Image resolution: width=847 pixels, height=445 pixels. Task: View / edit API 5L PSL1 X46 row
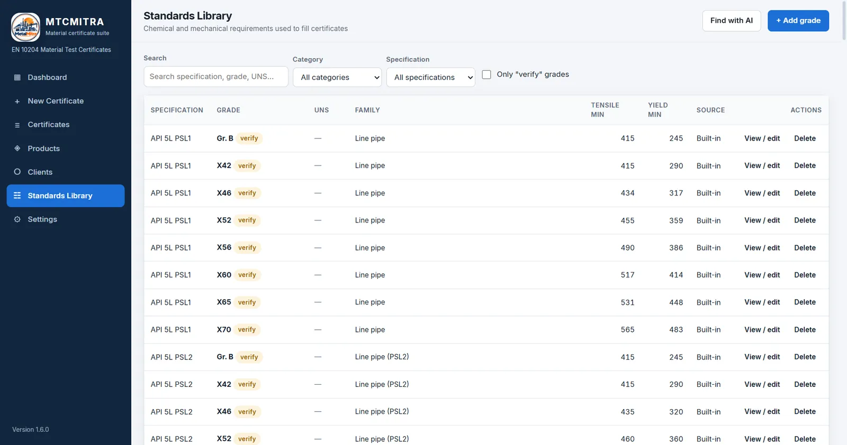coord(762,193)
